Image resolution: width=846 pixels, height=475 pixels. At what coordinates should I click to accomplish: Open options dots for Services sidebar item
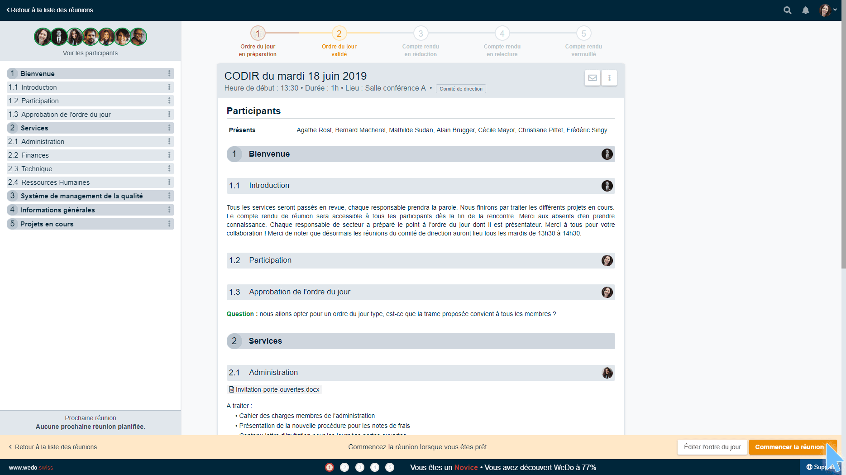coord(169,128)
